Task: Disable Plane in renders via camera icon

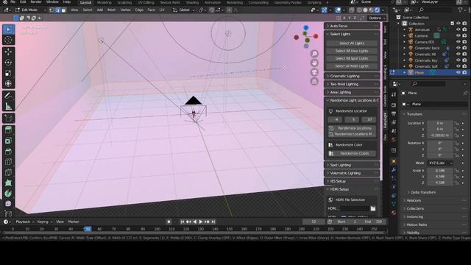Action: click(464, 72)
